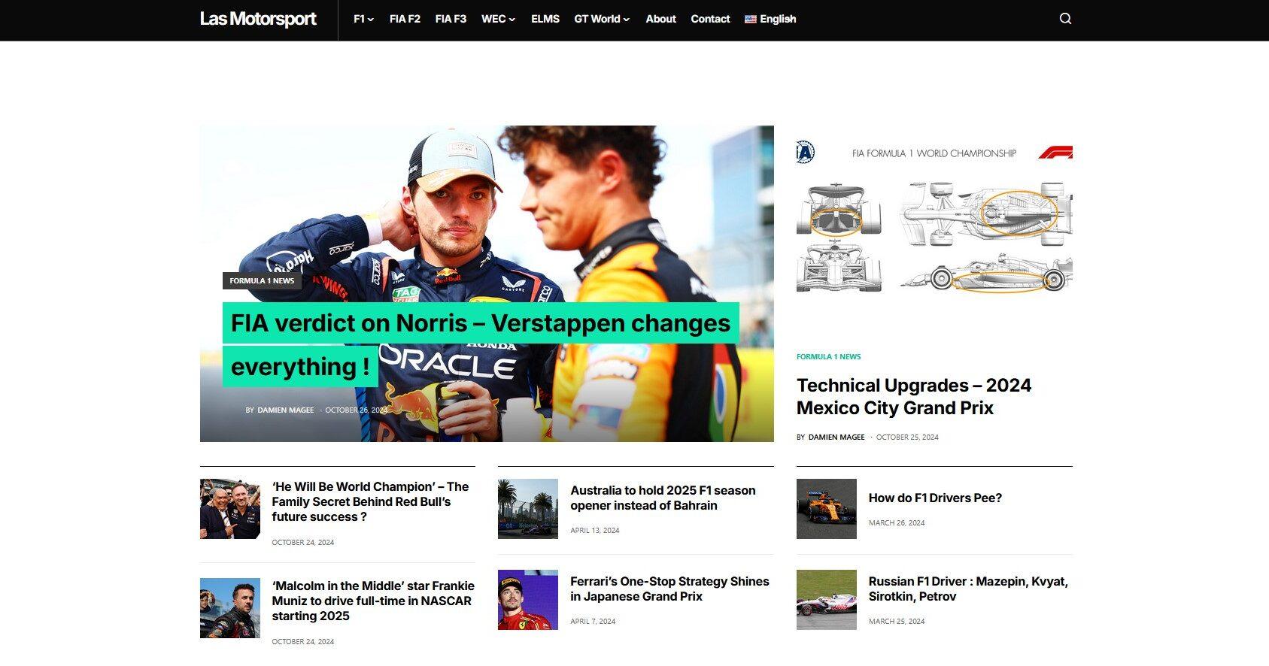Click March 25, 2024 date text

[897, 622]
